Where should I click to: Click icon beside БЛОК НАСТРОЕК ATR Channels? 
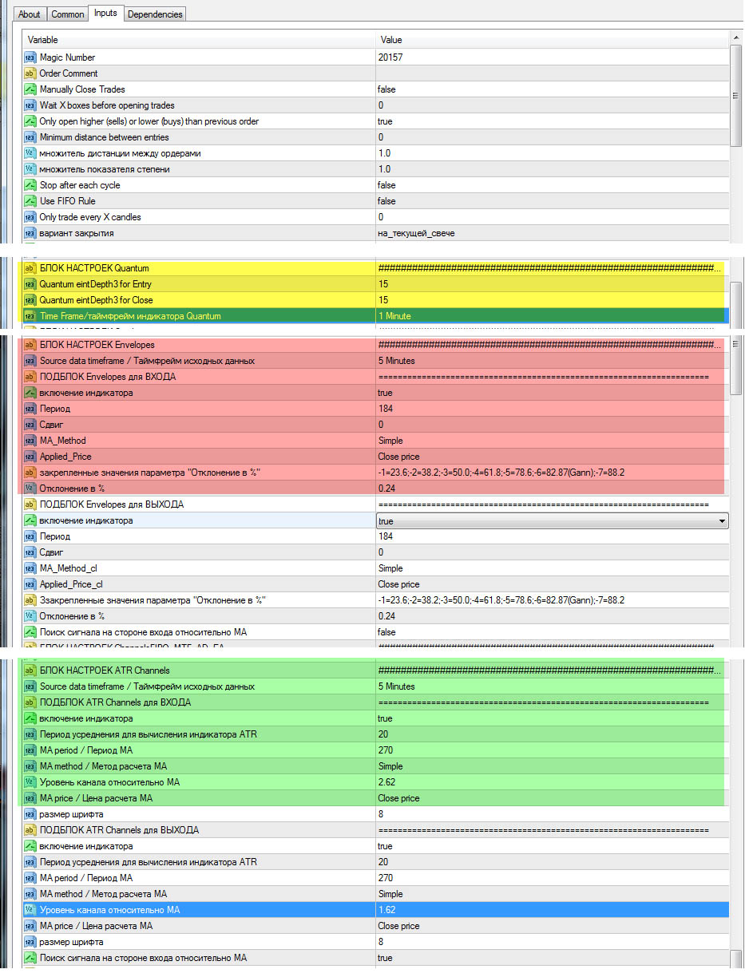(30, 670)
